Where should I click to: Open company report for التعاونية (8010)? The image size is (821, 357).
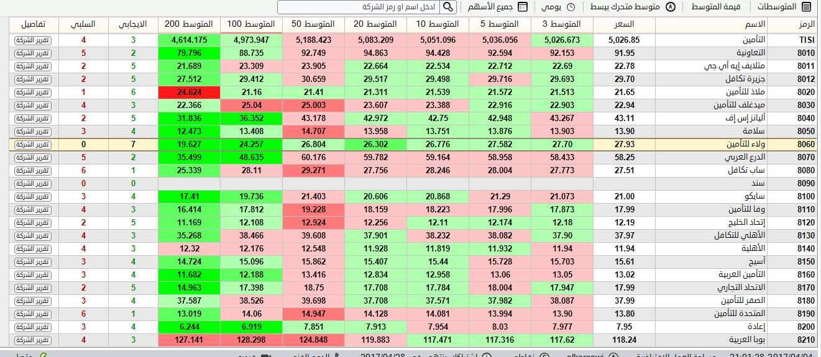[34, 53]
